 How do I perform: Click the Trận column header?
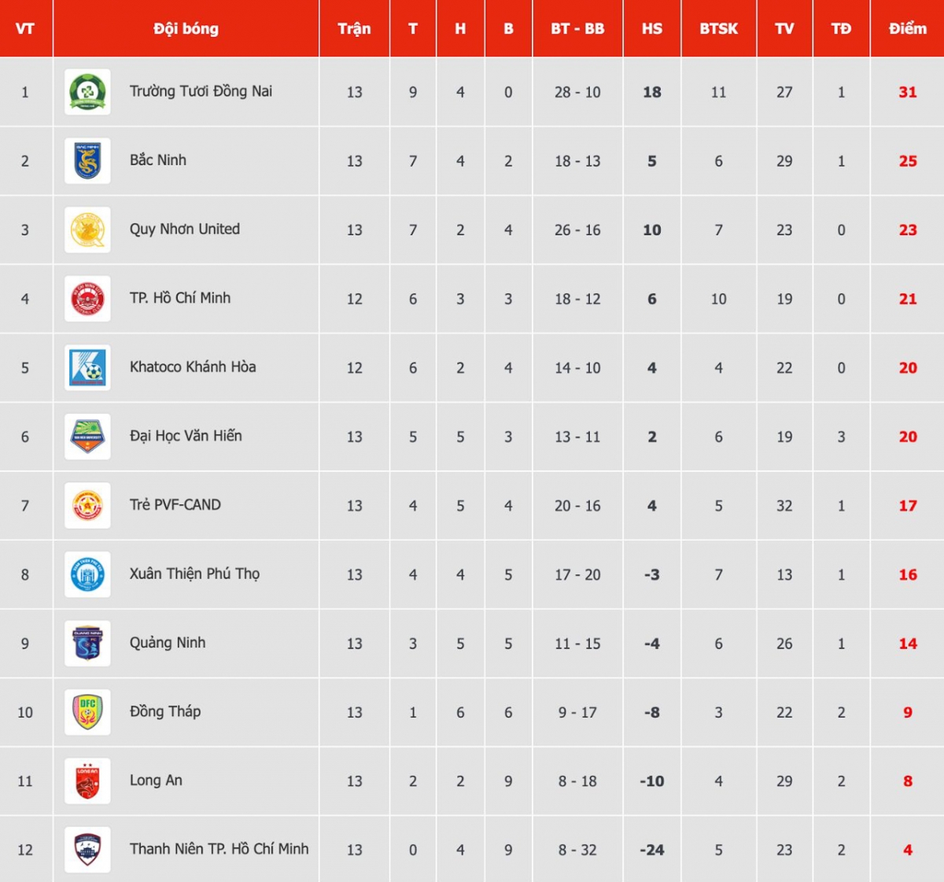354,29
